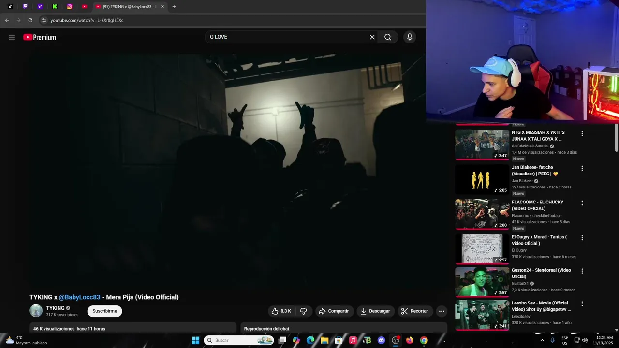Open OBS Studio from the taskbar
Viewport: 619px width, 348px height.
point(396,340)
